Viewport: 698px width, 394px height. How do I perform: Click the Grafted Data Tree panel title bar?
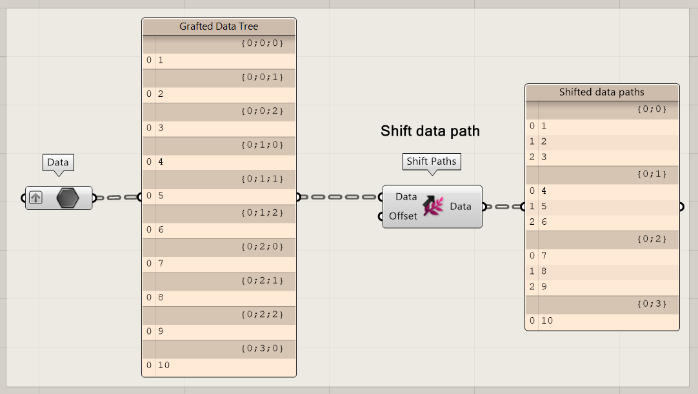pyautogui.click(x=219, y=26)
